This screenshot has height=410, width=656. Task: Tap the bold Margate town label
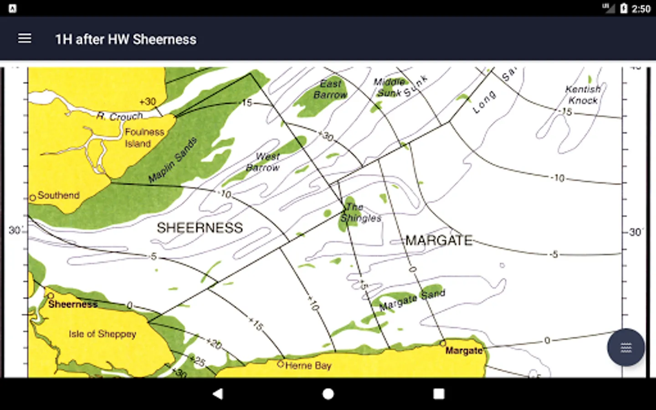pyautogui.click(x=464, y=351)
